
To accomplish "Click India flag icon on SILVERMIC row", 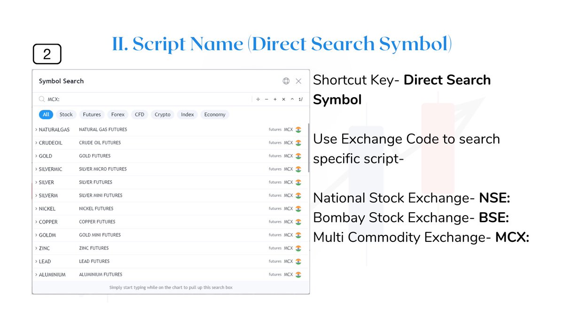I will 298,169.
